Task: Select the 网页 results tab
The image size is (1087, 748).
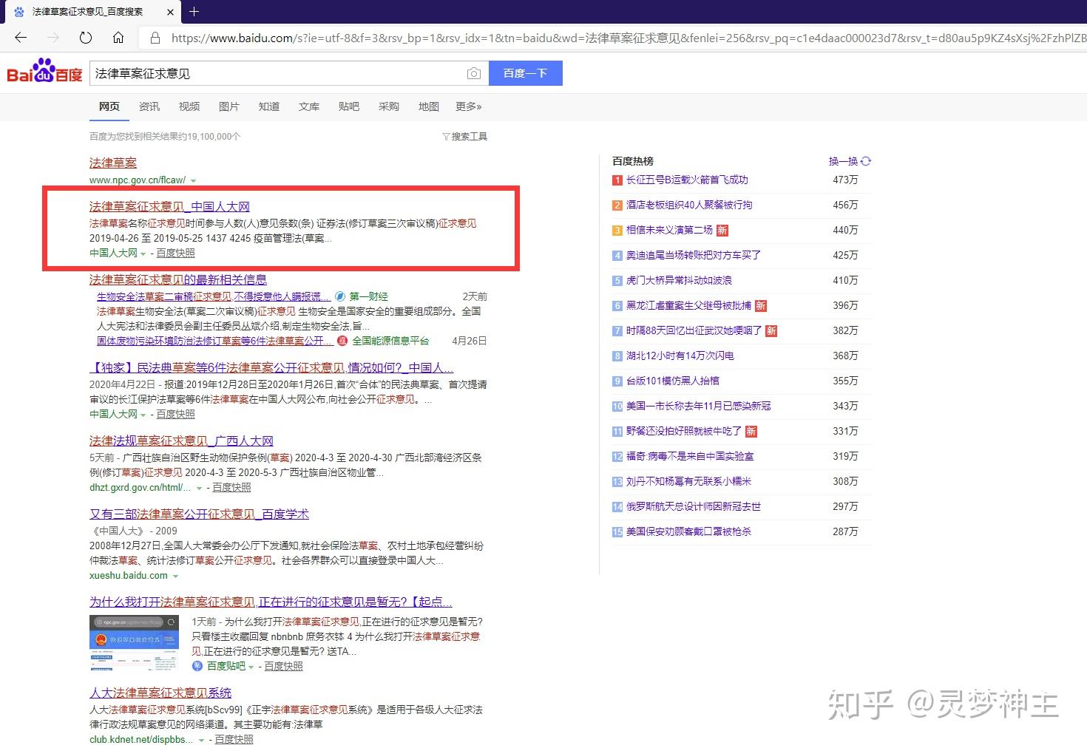Action: tap(109, 106)
